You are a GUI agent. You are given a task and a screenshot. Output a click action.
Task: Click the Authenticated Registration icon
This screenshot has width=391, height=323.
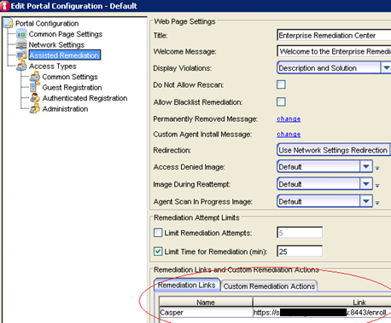(35, 98)
